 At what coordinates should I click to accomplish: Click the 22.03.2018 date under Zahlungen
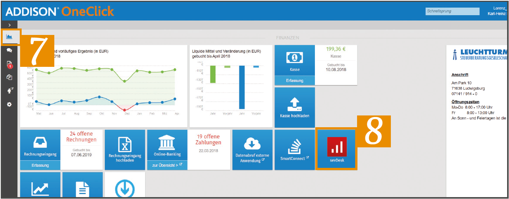coord(209,151)
